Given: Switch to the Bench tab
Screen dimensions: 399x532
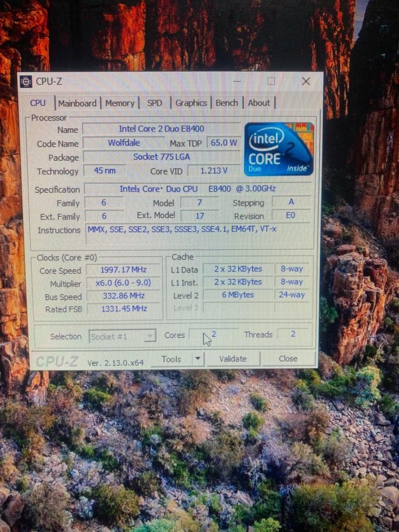Looking at the screenshot, I should click(x=227, y=103).
